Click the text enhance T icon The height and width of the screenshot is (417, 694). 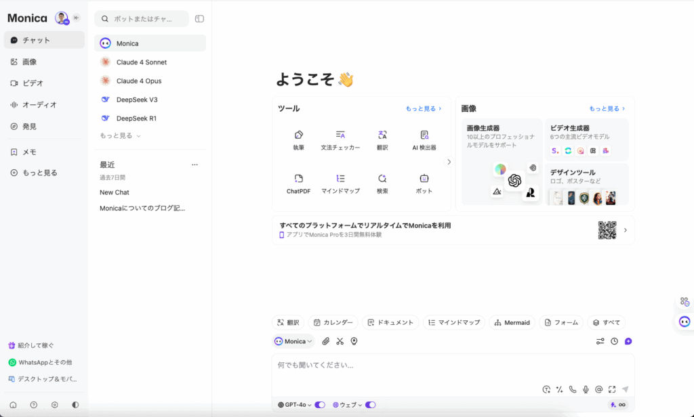[547, 389]
